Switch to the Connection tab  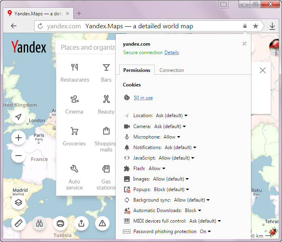[x=172, y=70]
